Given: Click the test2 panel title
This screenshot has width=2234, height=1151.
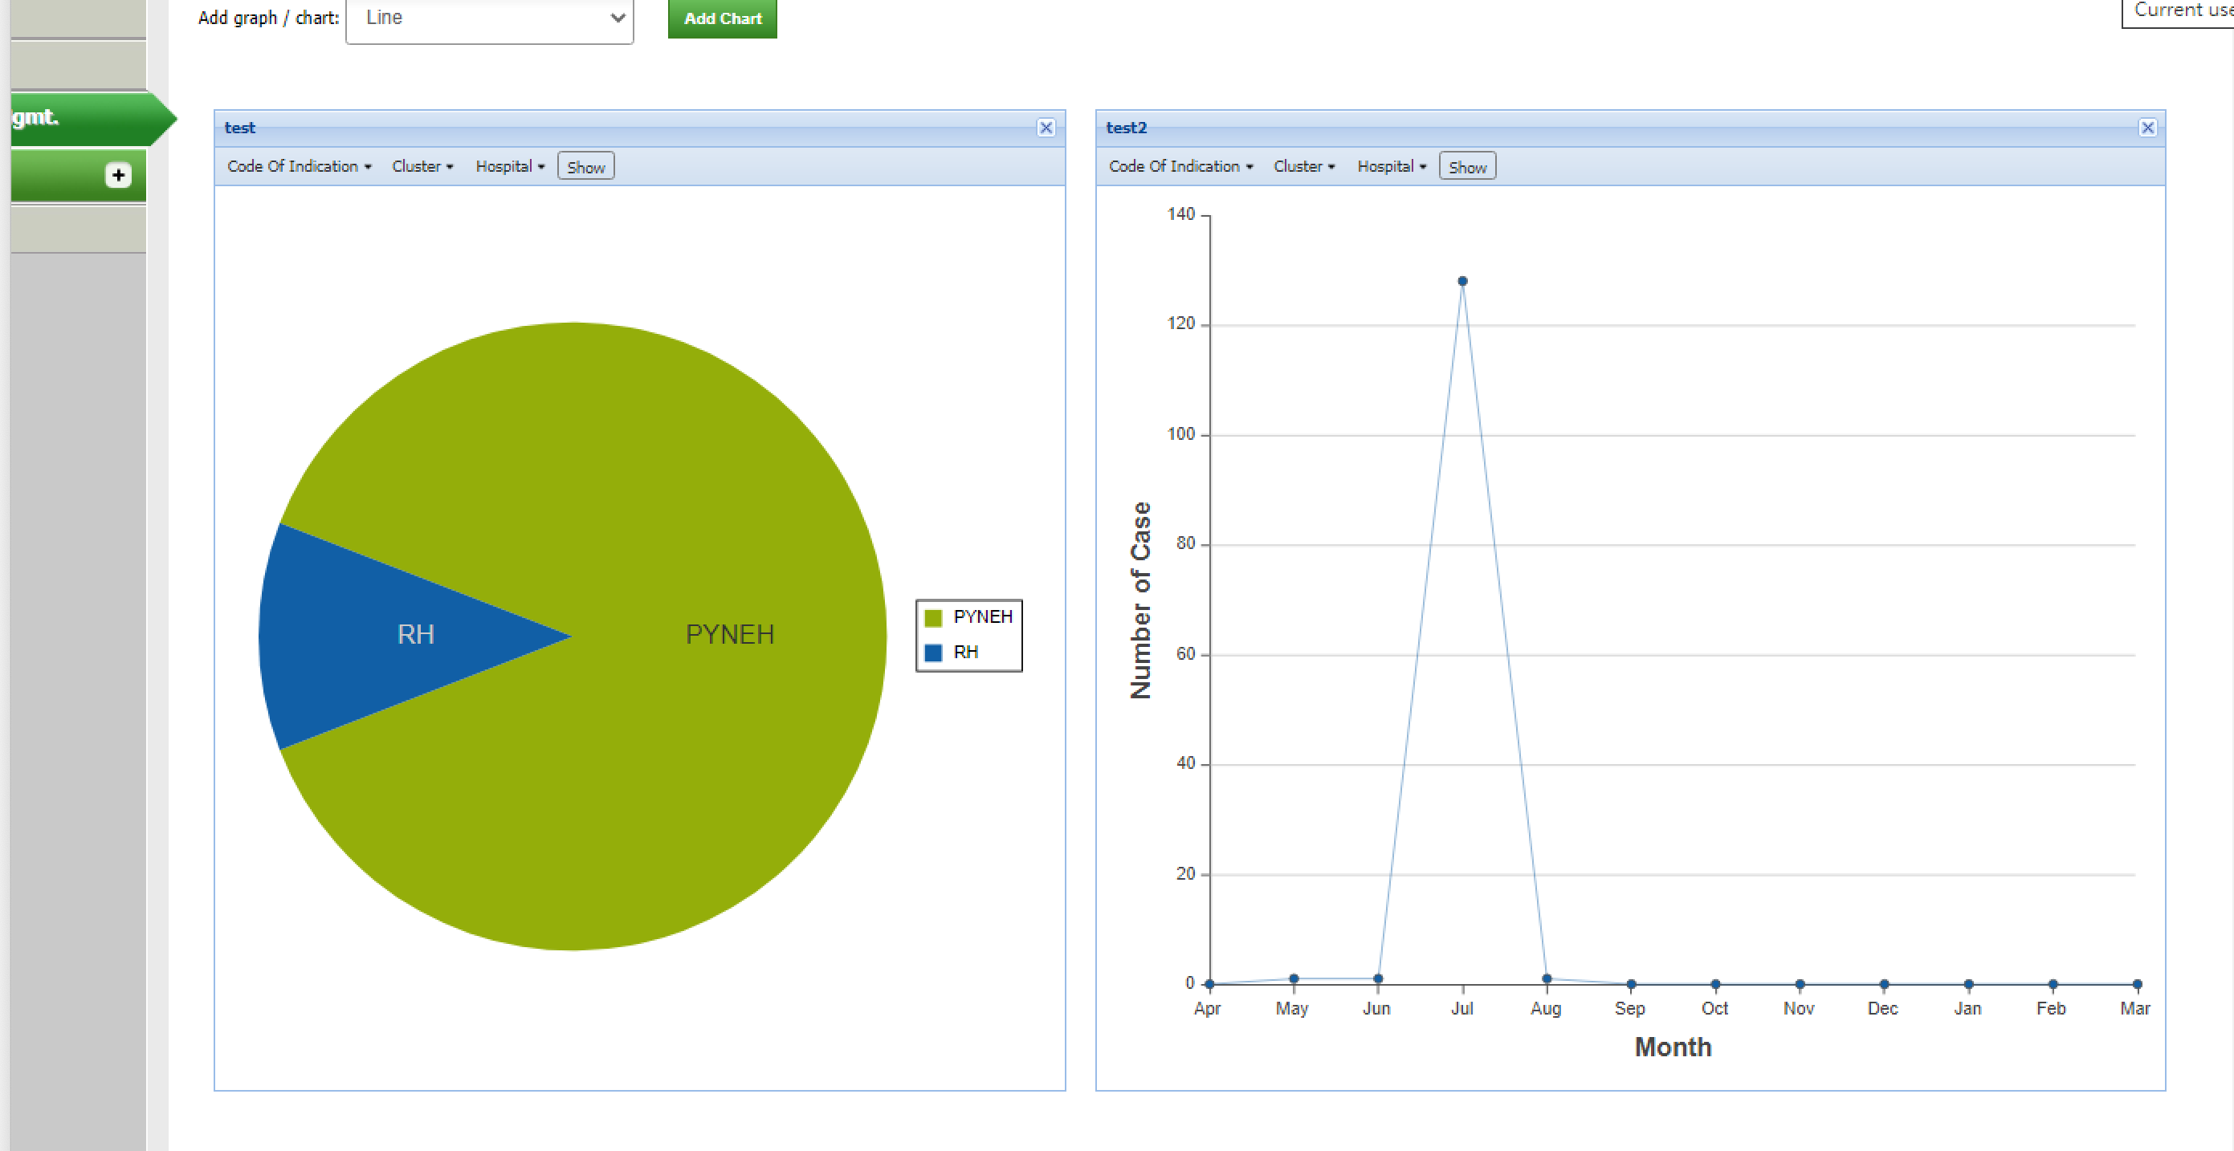Looking at the screenshot, I should (x=1126, y=128).
